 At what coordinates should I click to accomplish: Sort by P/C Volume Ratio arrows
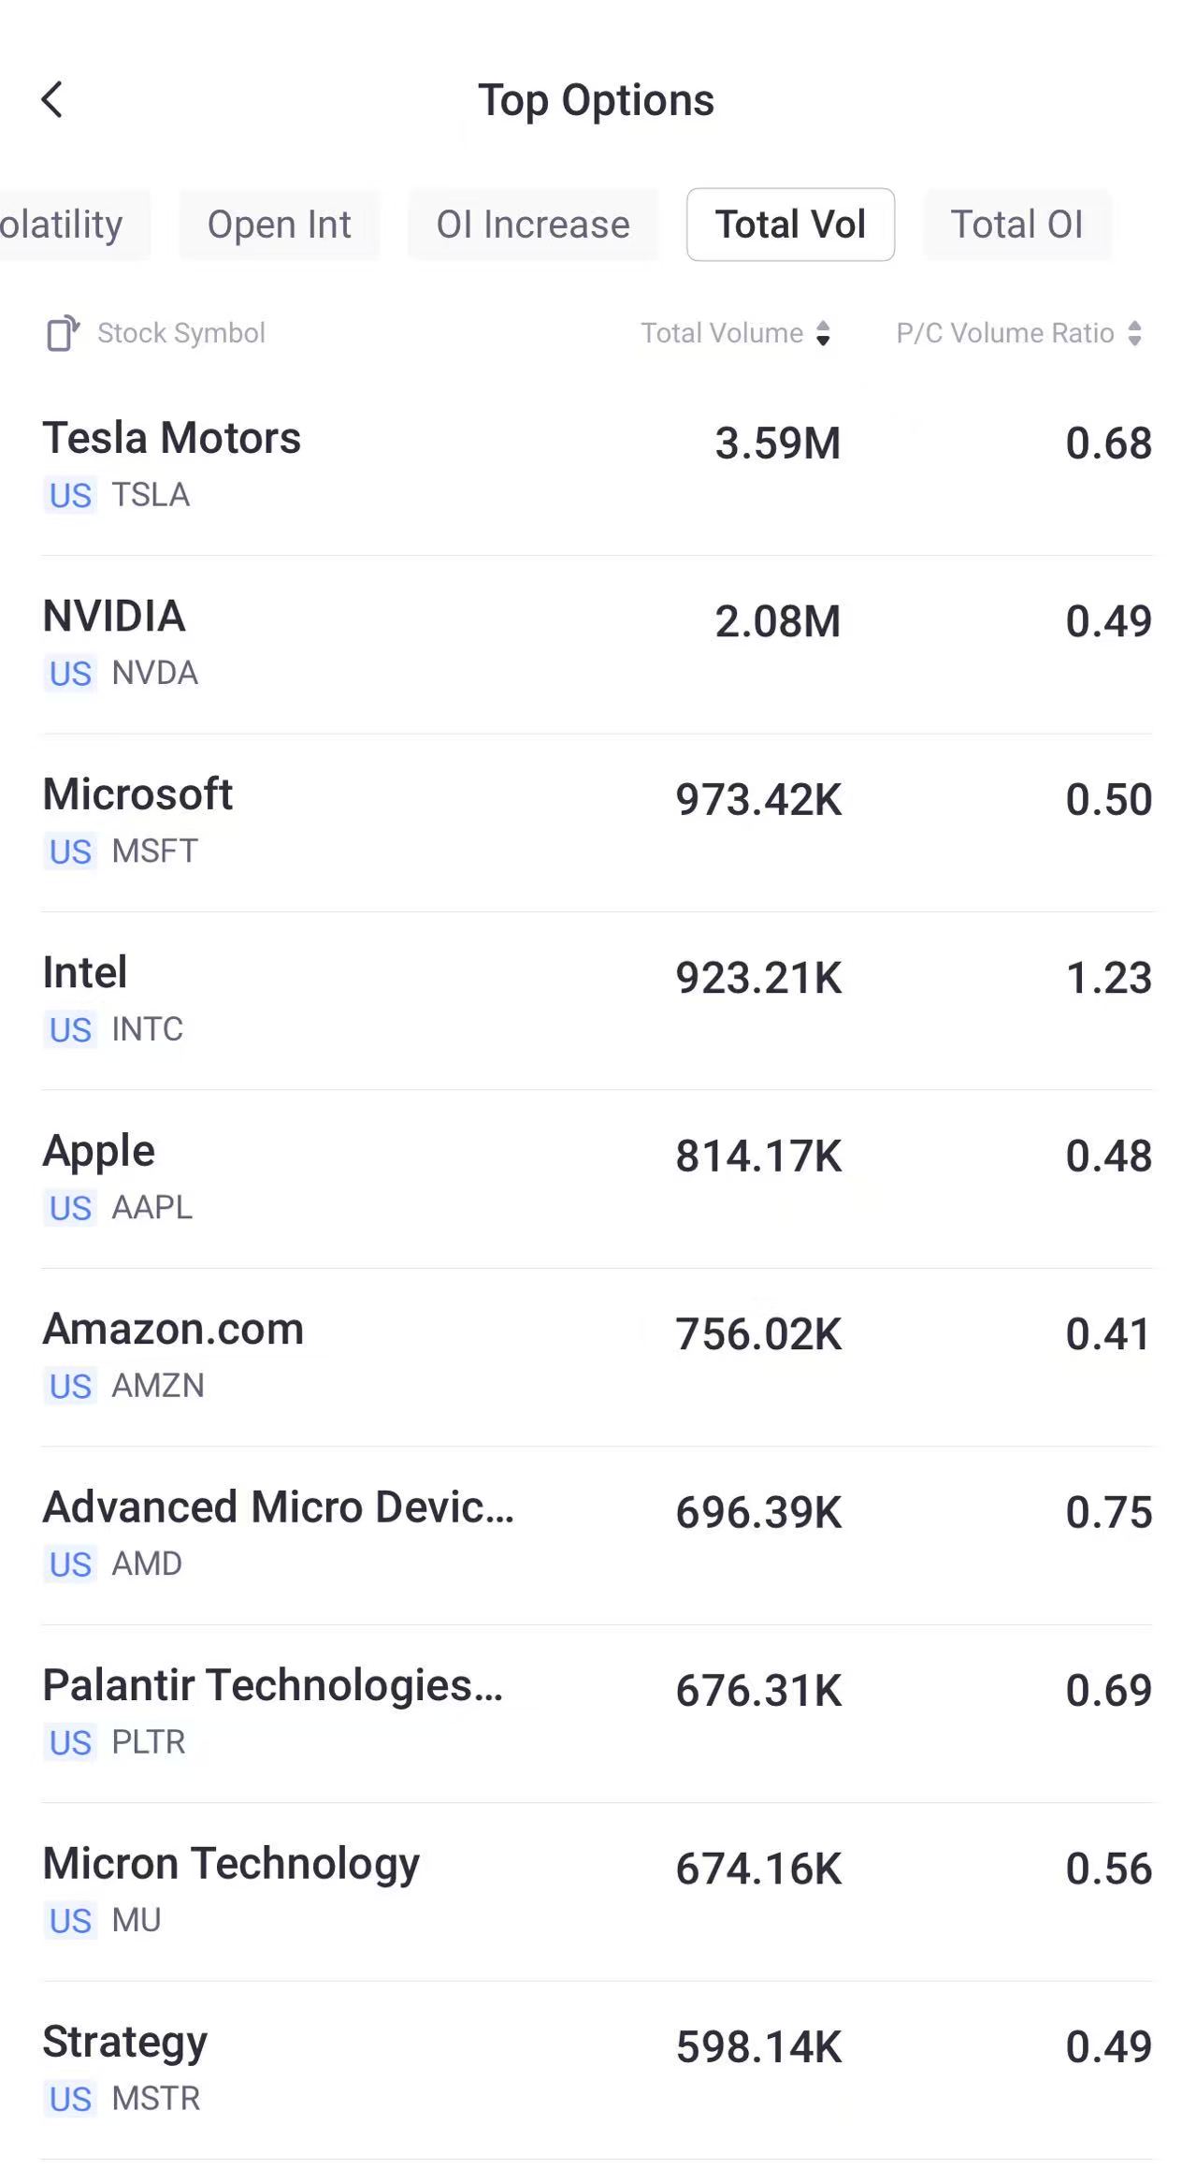click(x=1134, y=333)
